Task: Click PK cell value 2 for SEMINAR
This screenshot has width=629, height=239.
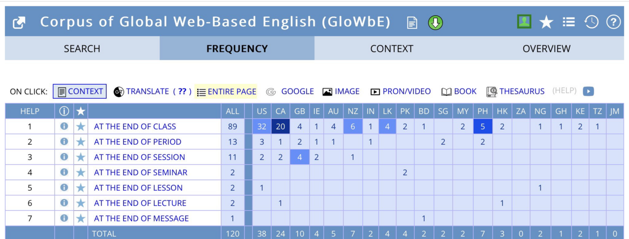Action: pos(405,173)
